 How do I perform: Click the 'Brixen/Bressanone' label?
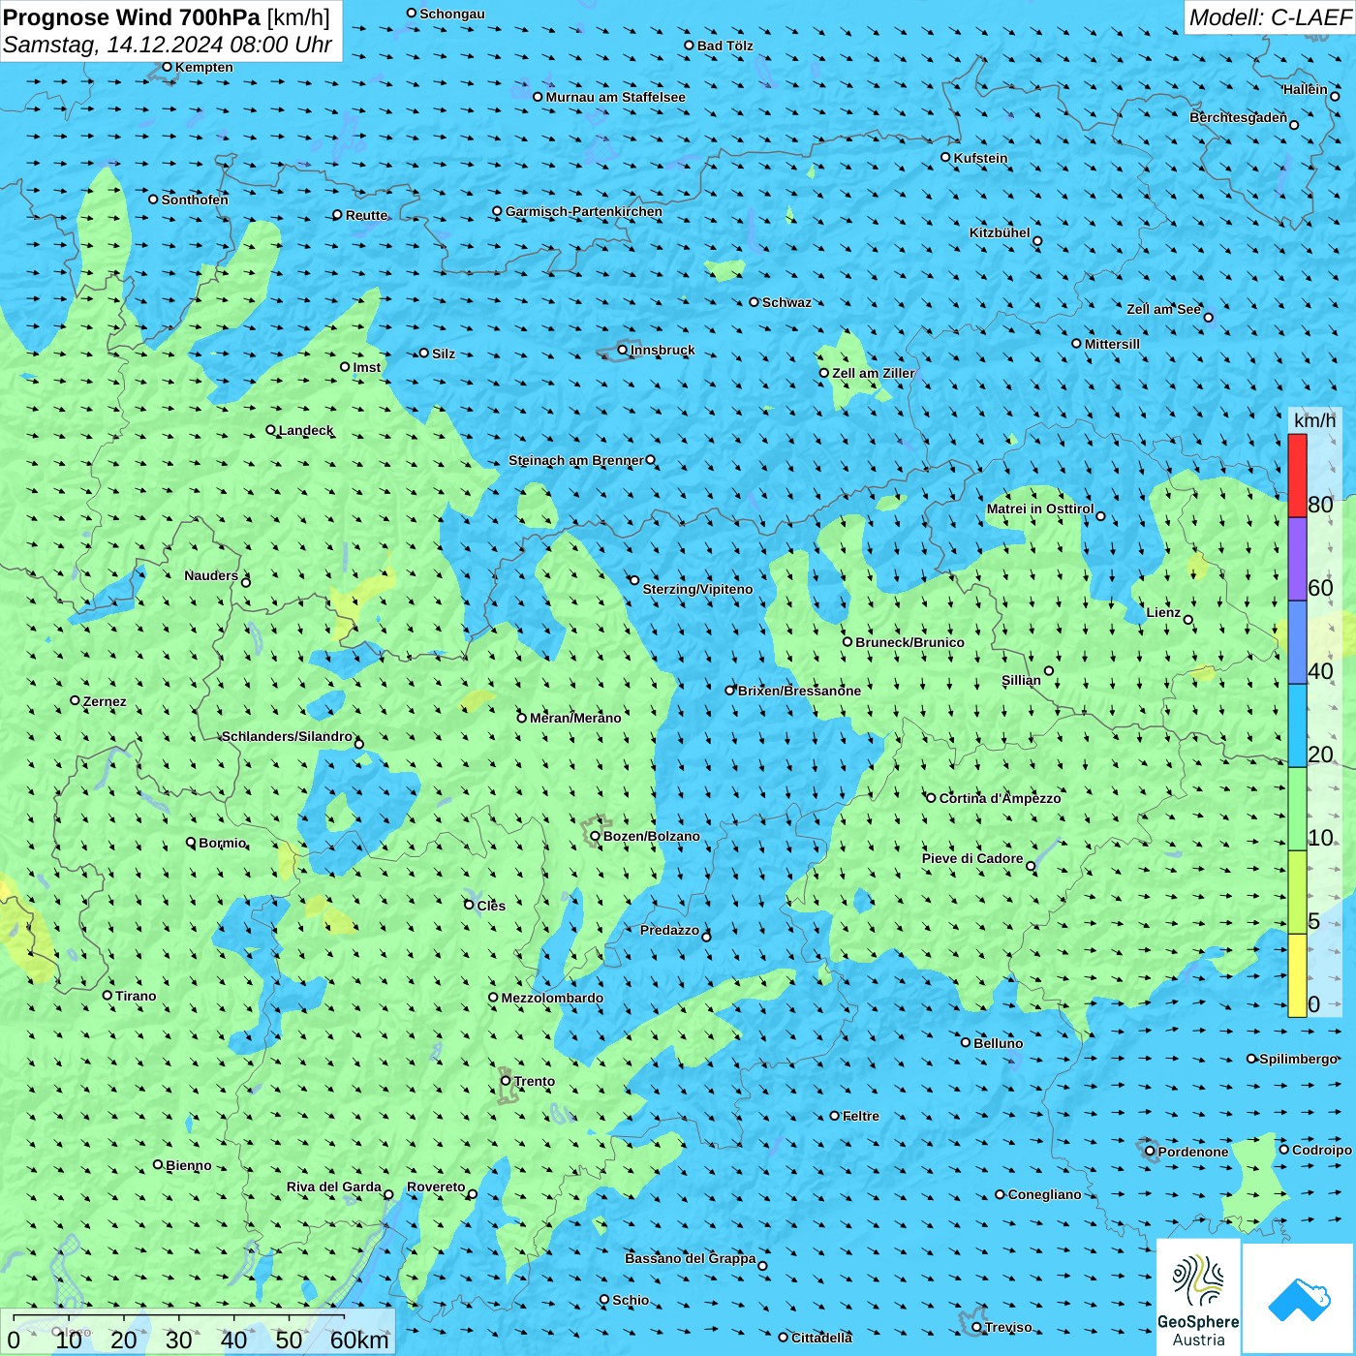coord(799,691)
